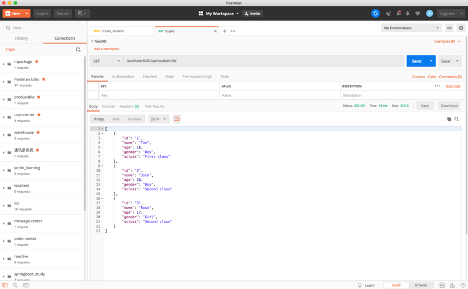Open the request Headers tab
The width and height of the screenshot is (468, 289).
pyautogui.click(x=150, y=76)
